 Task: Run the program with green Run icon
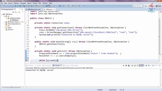[20, 6]
